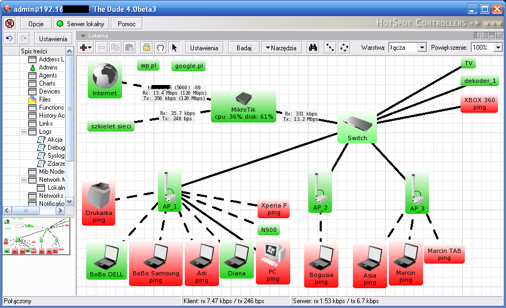Open Debug under Logs
Image resolution: width=506 pixels, height=308 pixels.
56,148
